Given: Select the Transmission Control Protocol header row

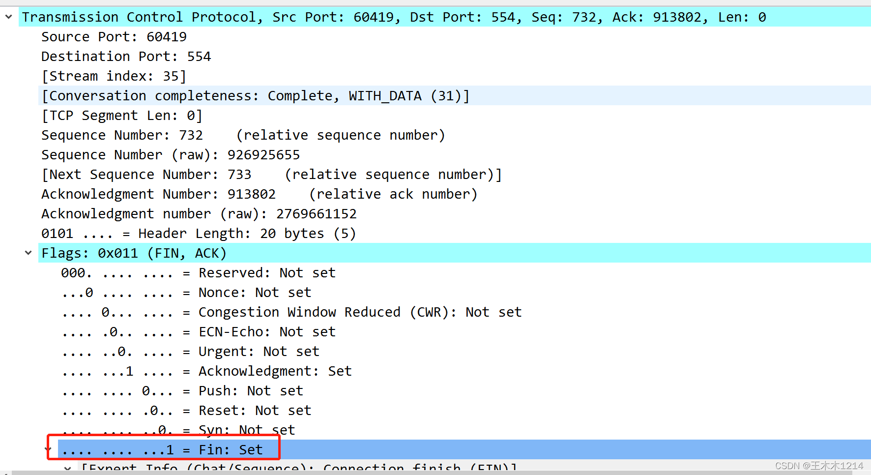Looking at the screenshot, I should tap(445, 17).
